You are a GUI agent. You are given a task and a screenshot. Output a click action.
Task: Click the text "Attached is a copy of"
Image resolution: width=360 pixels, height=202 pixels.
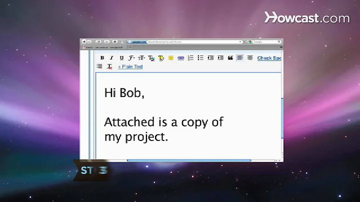(163, 122)
